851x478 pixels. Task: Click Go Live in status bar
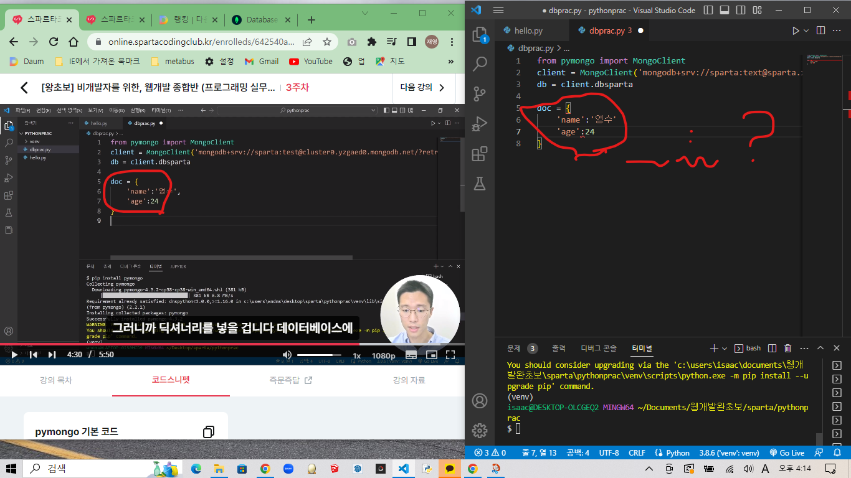click(x=787, y=452)
